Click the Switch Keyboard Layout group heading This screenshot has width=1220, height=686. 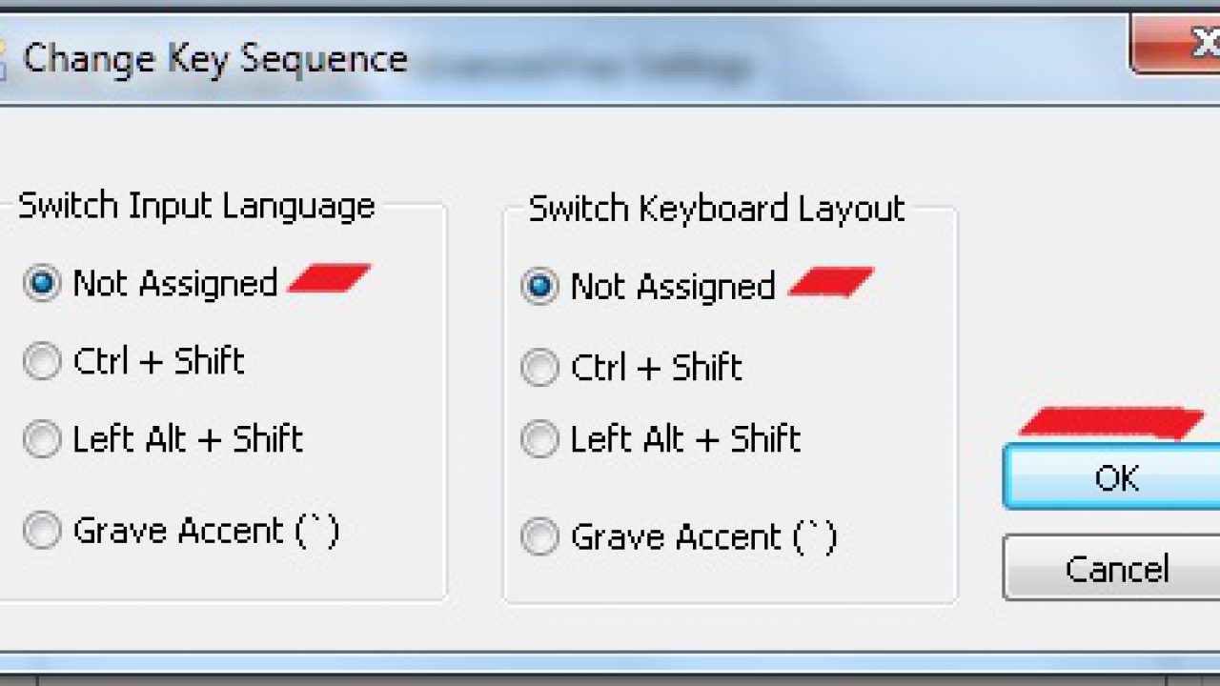[x=716, y=209]
